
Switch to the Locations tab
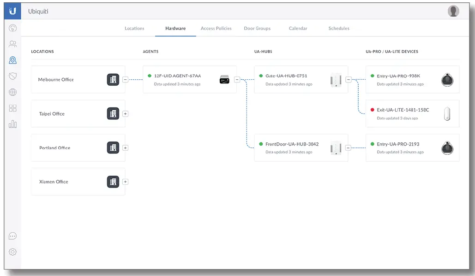[134, 29]
